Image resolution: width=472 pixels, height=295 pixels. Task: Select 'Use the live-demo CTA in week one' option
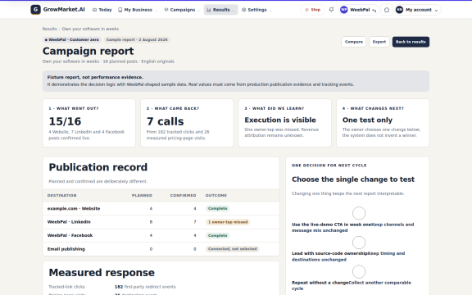[359, 213]
